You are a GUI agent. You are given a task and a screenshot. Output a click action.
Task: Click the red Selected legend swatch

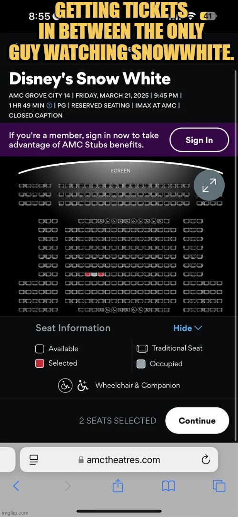pyautogui.click(x=40, y=363)
